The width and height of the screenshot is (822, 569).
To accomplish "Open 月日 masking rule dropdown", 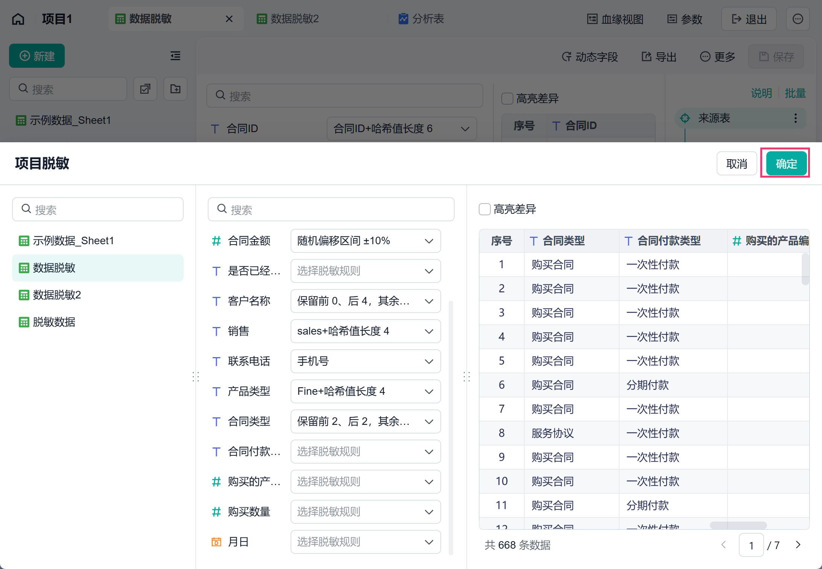I will (365, 542).
